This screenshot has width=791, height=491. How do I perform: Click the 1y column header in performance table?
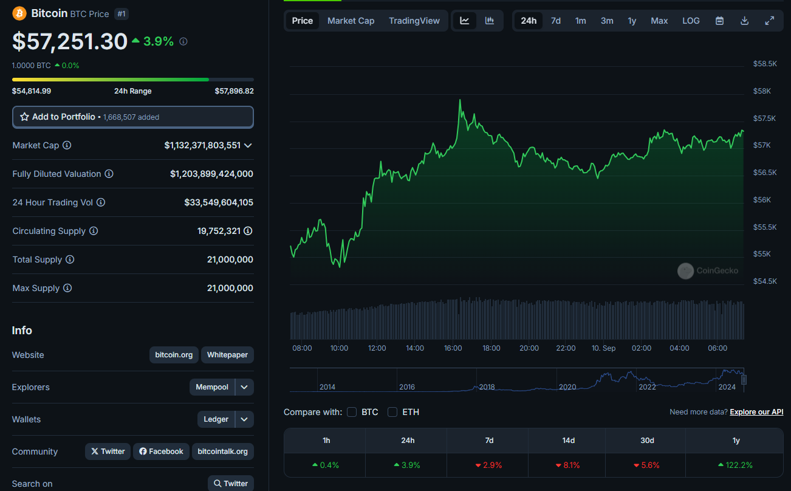point(736,441)
